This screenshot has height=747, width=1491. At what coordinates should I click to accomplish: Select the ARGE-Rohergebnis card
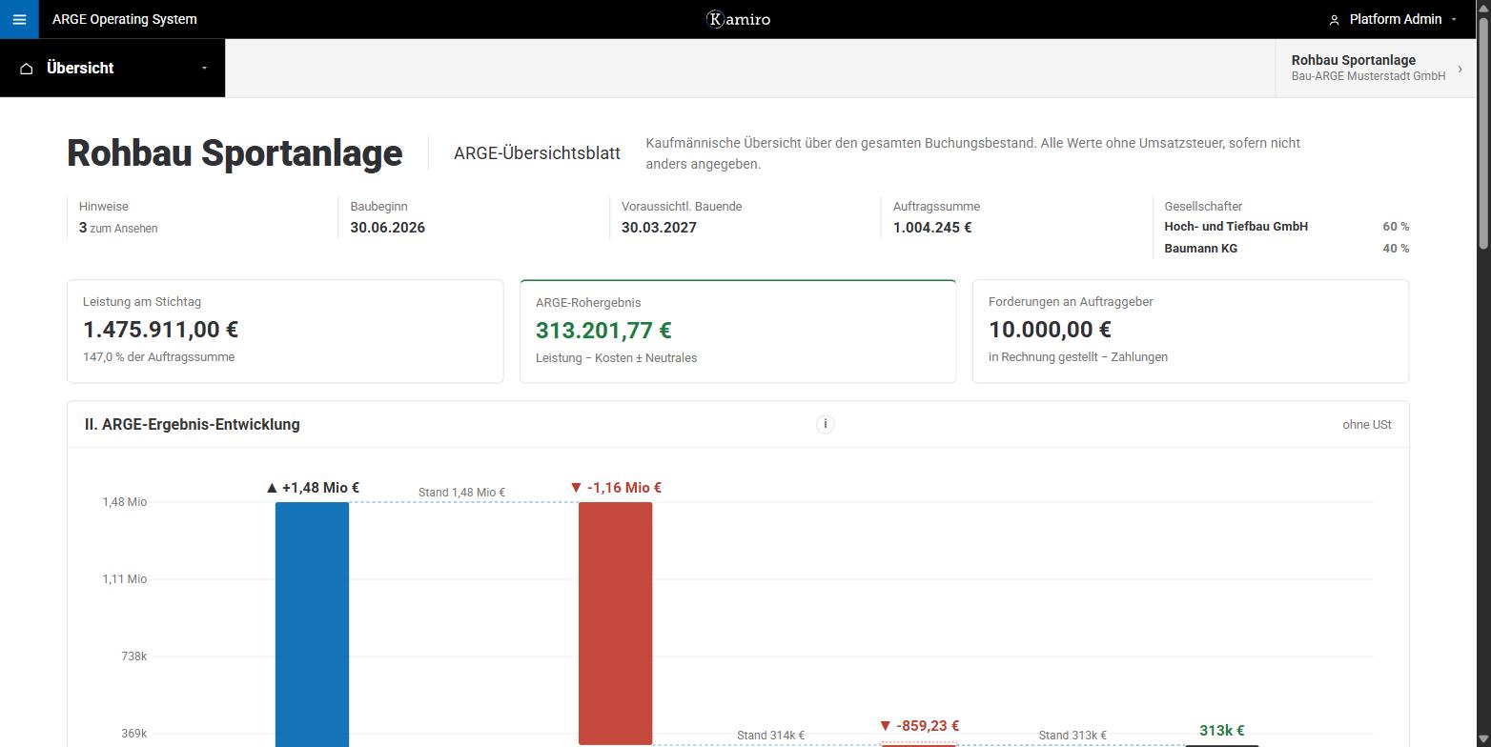738,332
